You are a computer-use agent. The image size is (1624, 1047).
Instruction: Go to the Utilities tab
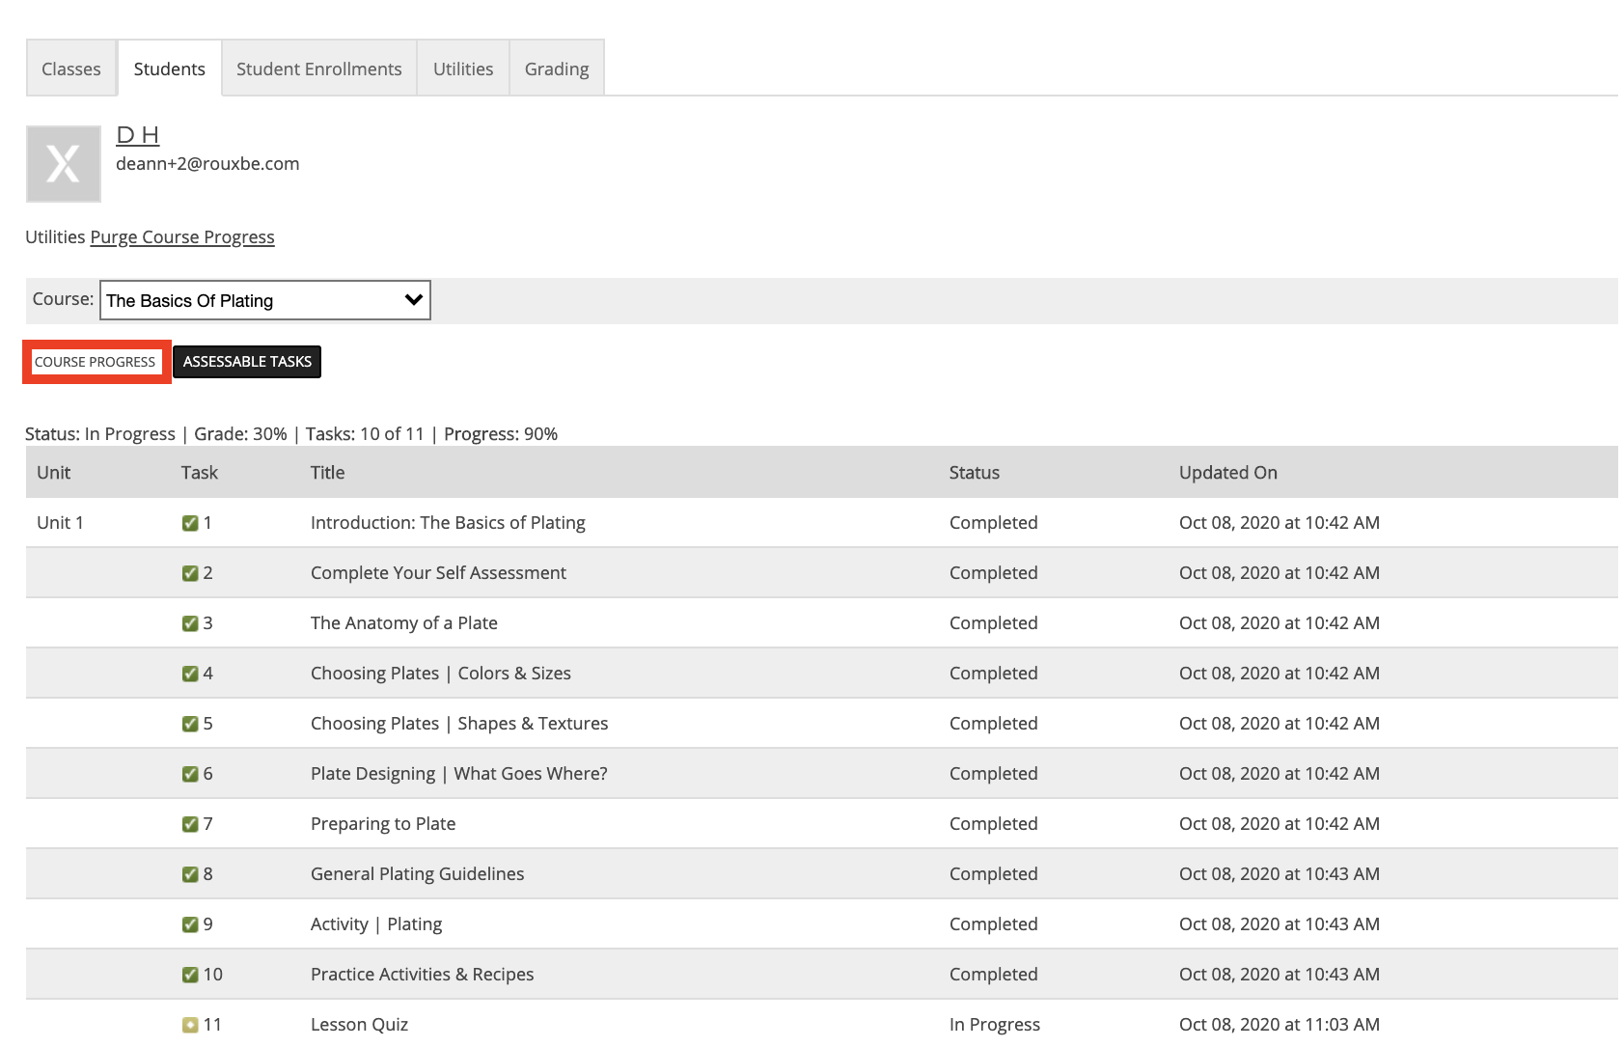tap(463, 69)
